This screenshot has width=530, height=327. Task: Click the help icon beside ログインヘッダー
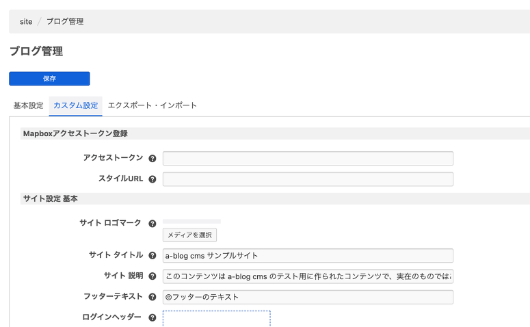pyautogui.click(x=153, y=318)
